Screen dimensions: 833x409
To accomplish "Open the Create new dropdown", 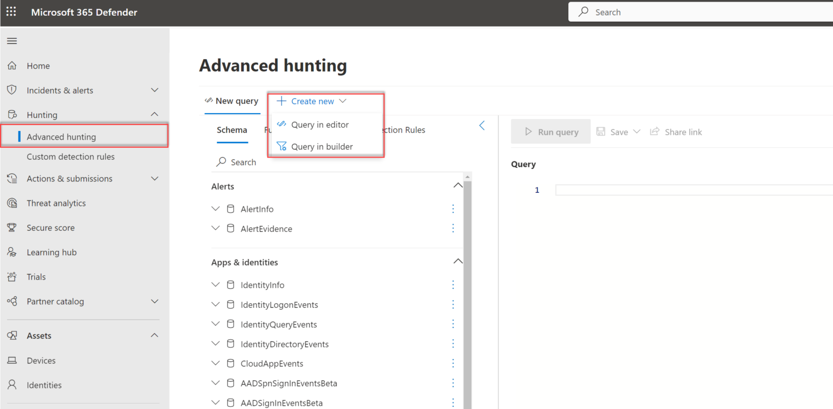I will (311, 101).
